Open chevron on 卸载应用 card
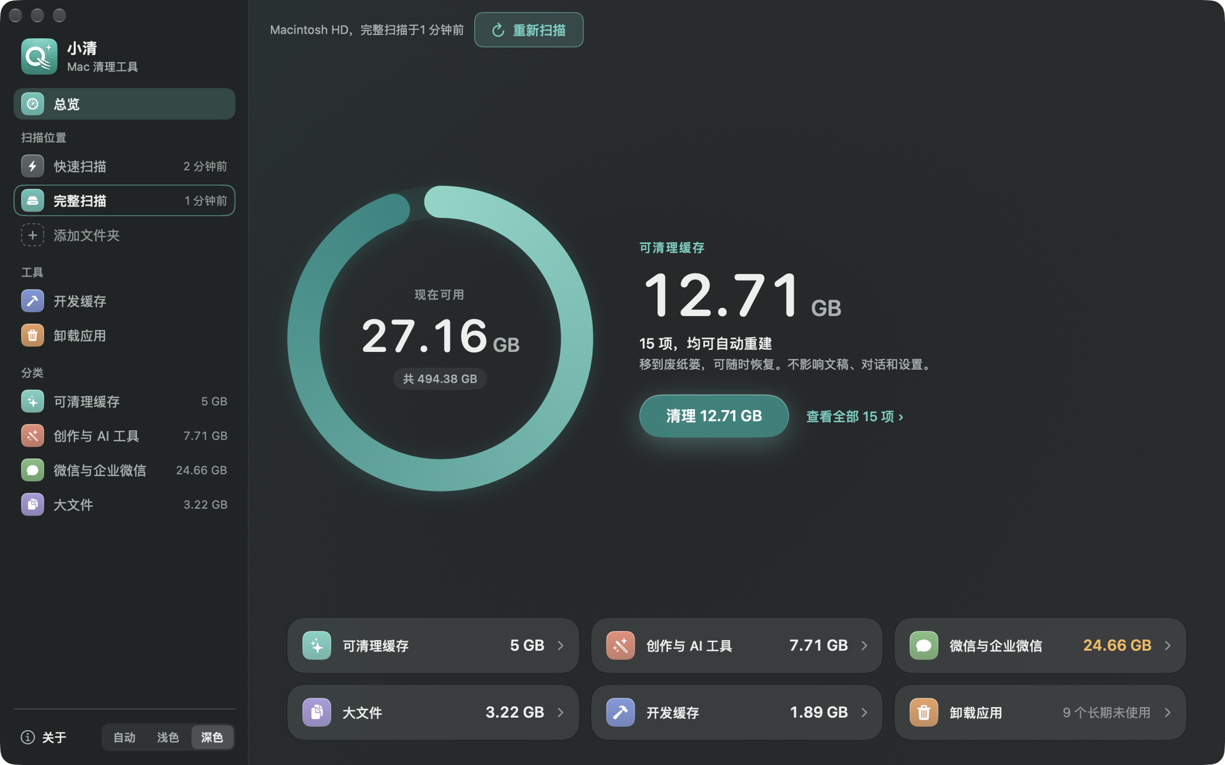 [1168, 713]
